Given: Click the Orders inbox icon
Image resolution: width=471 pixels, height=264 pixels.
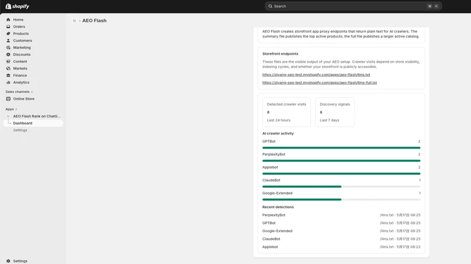Looking at the screenshot, I should pyautogui.click(x=8, y=26).
